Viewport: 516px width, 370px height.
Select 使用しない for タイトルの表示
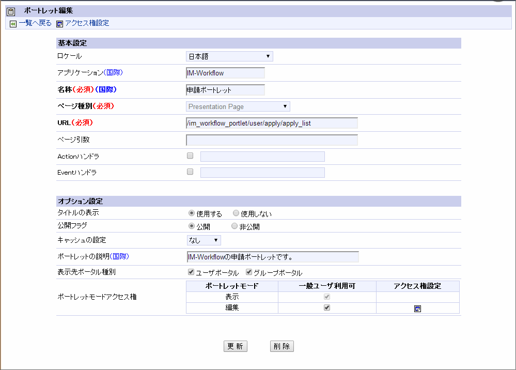coord(236,213)
